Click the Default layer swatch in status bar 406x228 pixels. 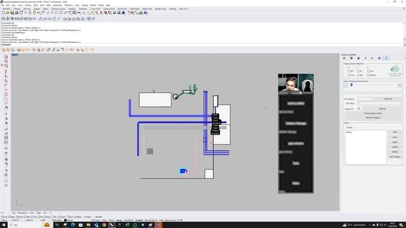(x=65, y=220)
